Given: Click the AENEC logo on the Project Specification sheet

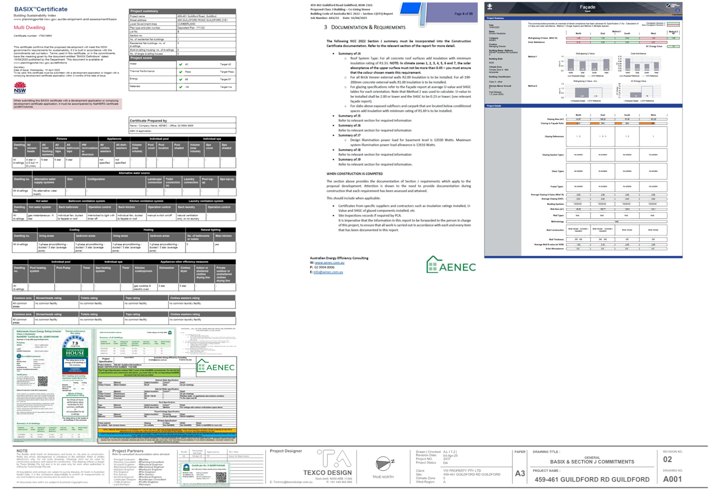Looking at the screenshot, I should pos(215,366).
